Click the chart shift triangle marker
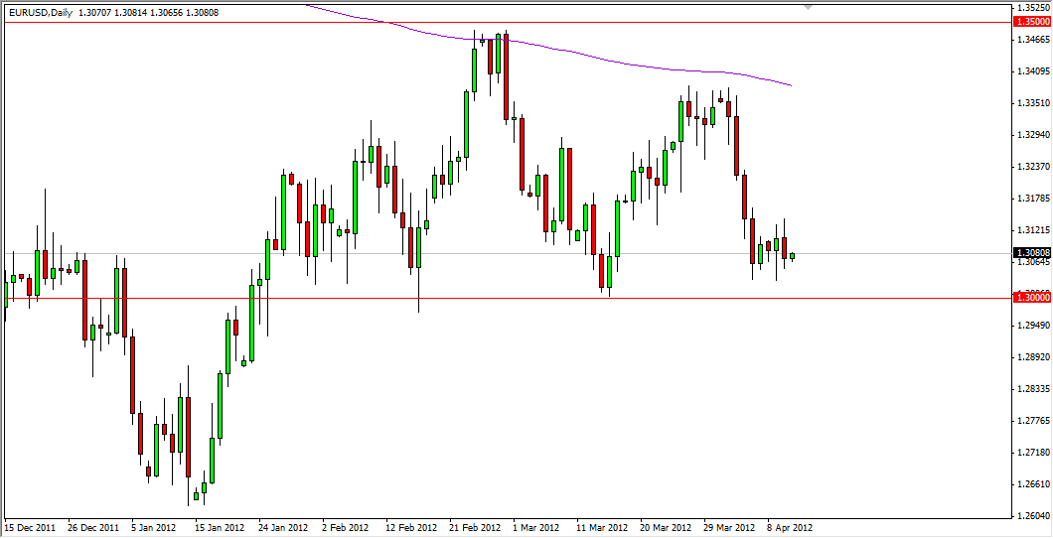The width and height of the screenshot is (1053, 538). (x=809, y=7)
